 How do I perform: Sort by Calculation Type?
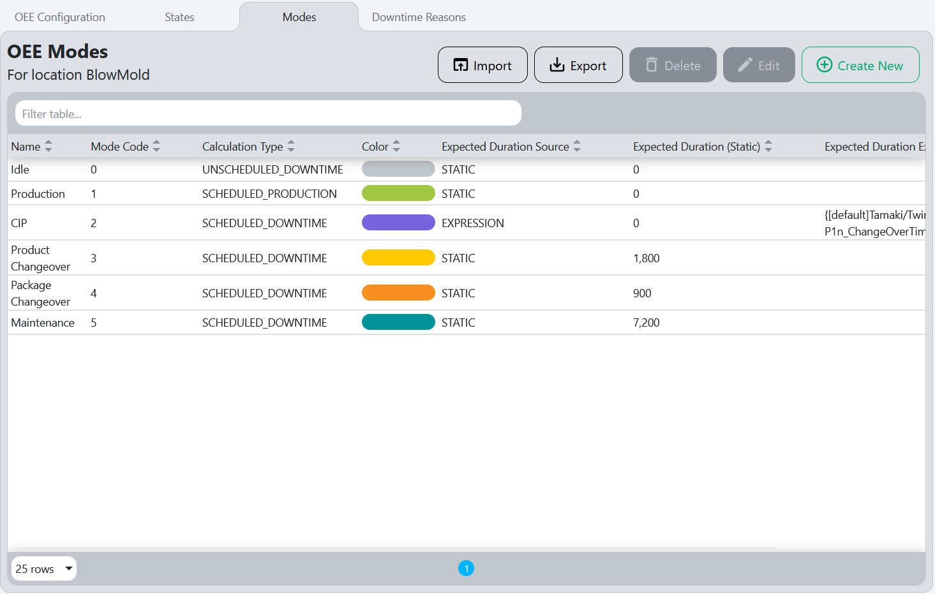point(291,146)
